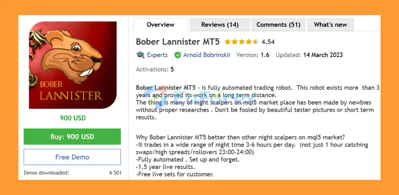Open the Comments (51) tab

point(278,25)
